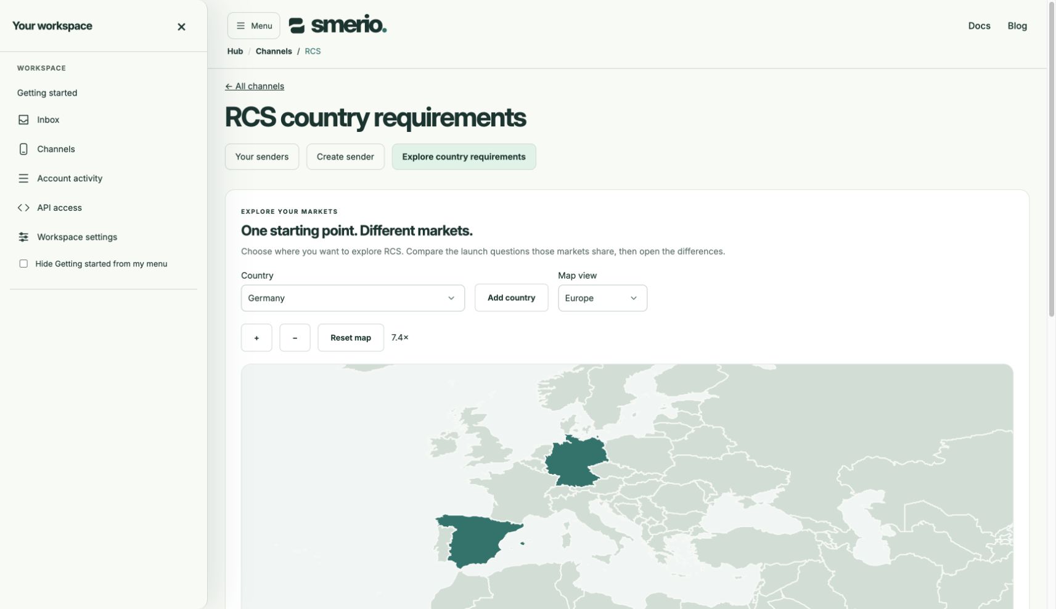Click RCS in the breadcrumb
This screenshot has height=609, width=1056.
(x=313, y=51)
